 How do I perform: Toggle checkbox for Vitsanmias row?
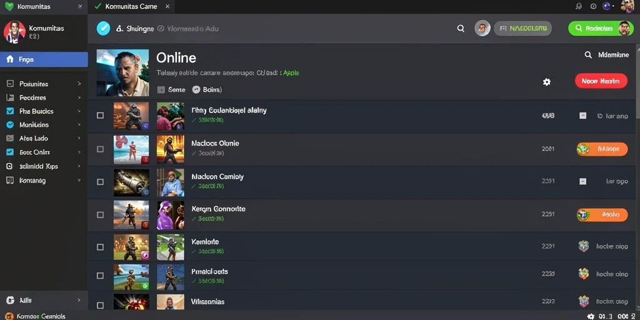(100, 305)
